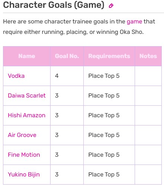The width and height of the screenshot is (164, 185).
Task: Click the Name column header
Action: click(27, 56)
